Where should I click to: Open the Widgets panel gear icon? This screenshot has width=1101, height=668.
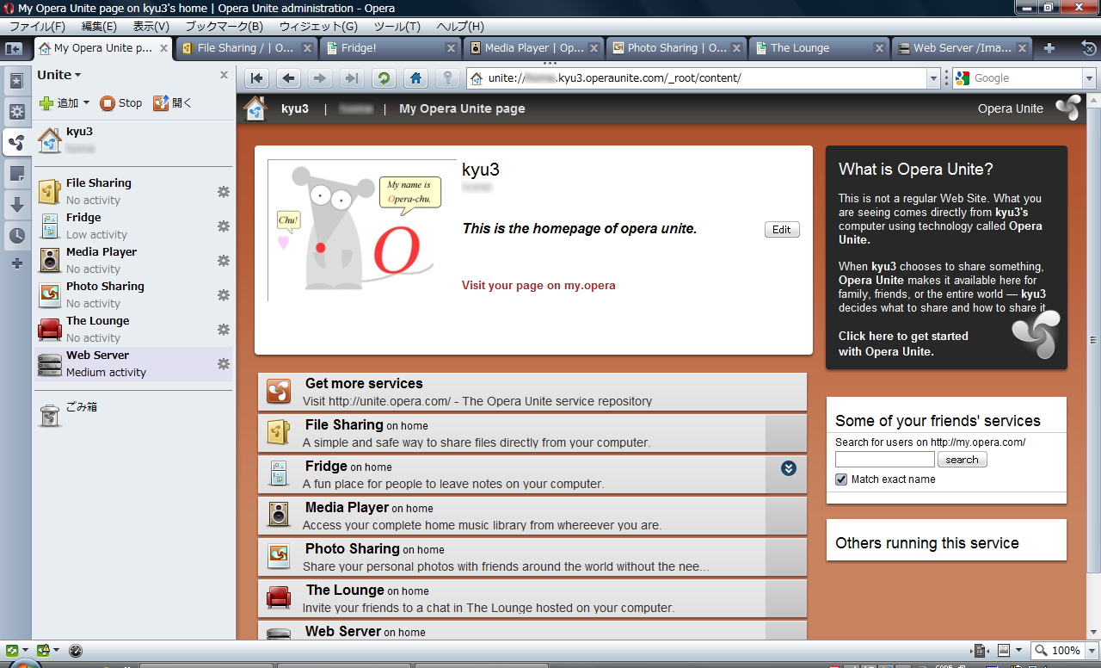[x=16, y=112]
